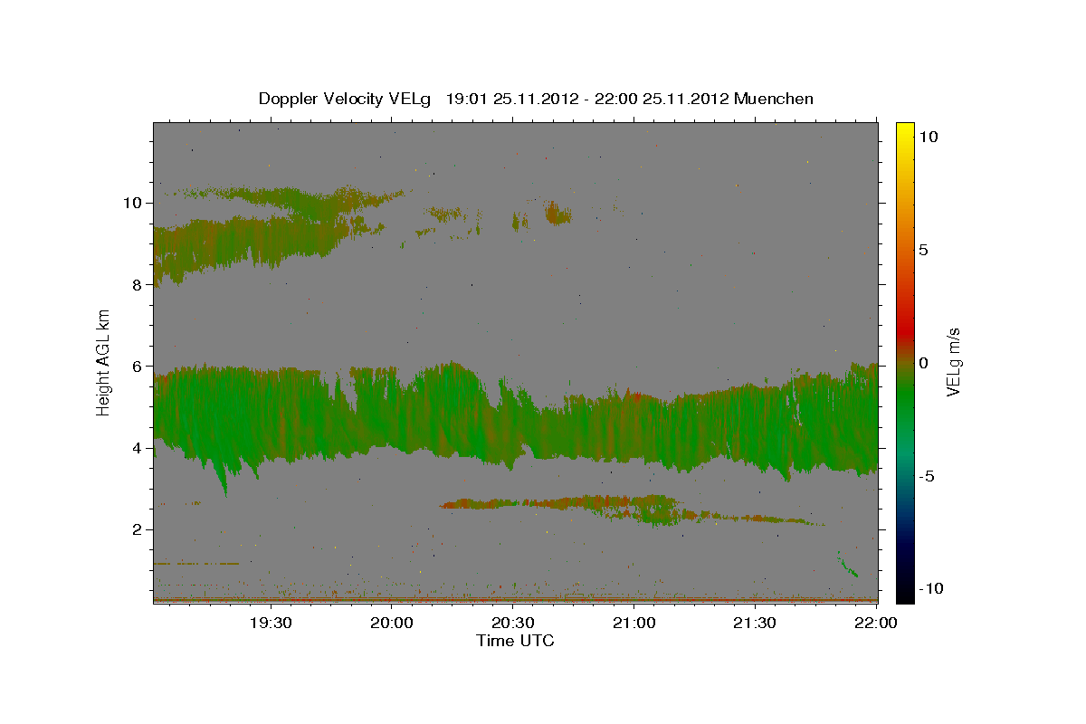This screenshot has width=1086, height=724.
Task: Click the height tick label 8
Action: coord(139,284)
